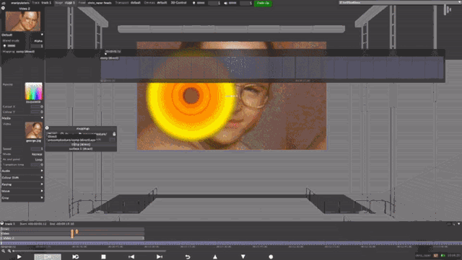Click the lock icon in mapping popup
This screenshot has height=260, width=462.
tap(114, 134)
